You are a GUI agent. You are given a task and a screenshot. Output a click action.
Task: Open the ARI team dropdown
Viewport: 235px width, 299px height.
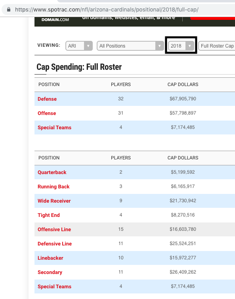click(79, 46)
